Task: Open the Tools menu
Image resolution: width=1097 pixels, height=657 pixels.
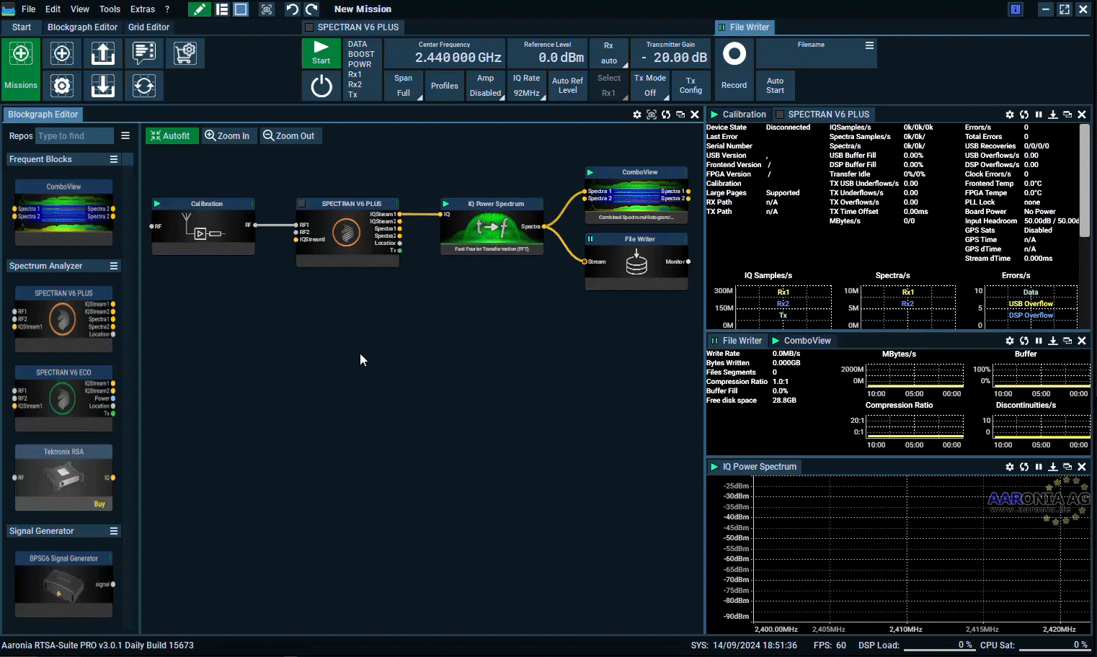Action: pos(110,9)
